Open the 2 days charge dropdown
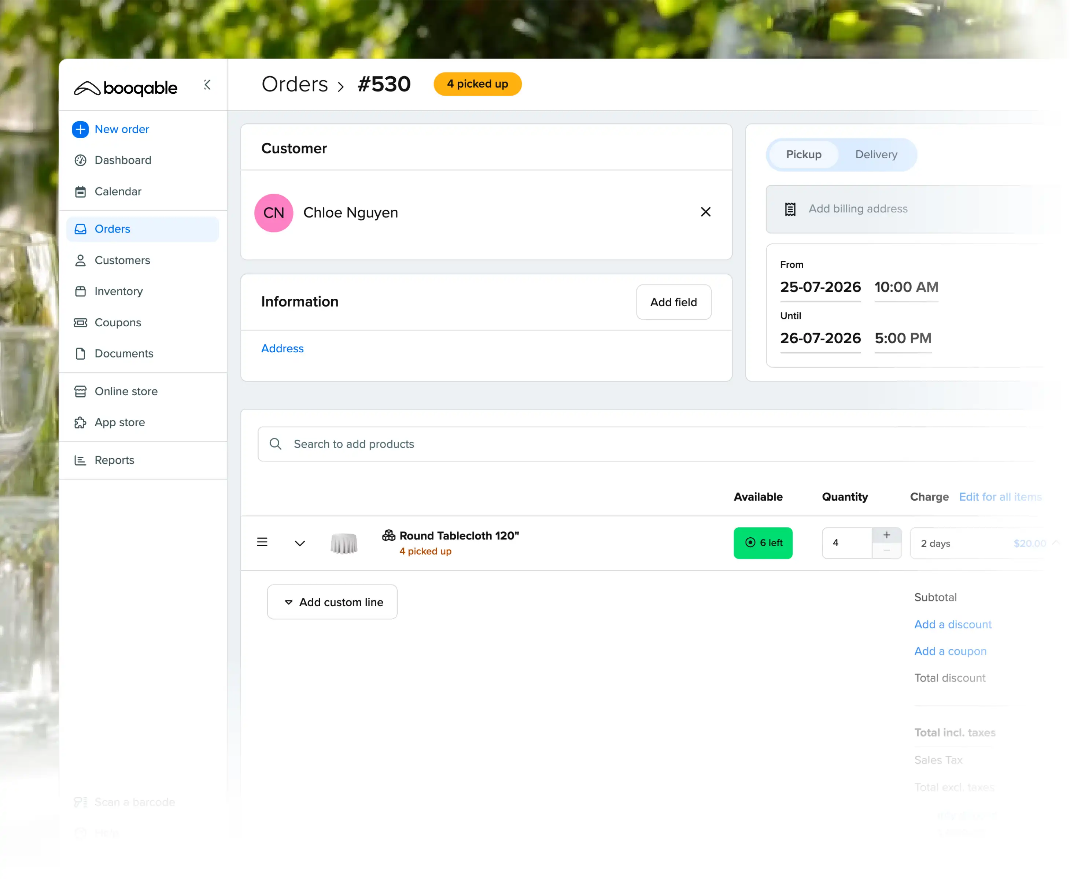 985,543
